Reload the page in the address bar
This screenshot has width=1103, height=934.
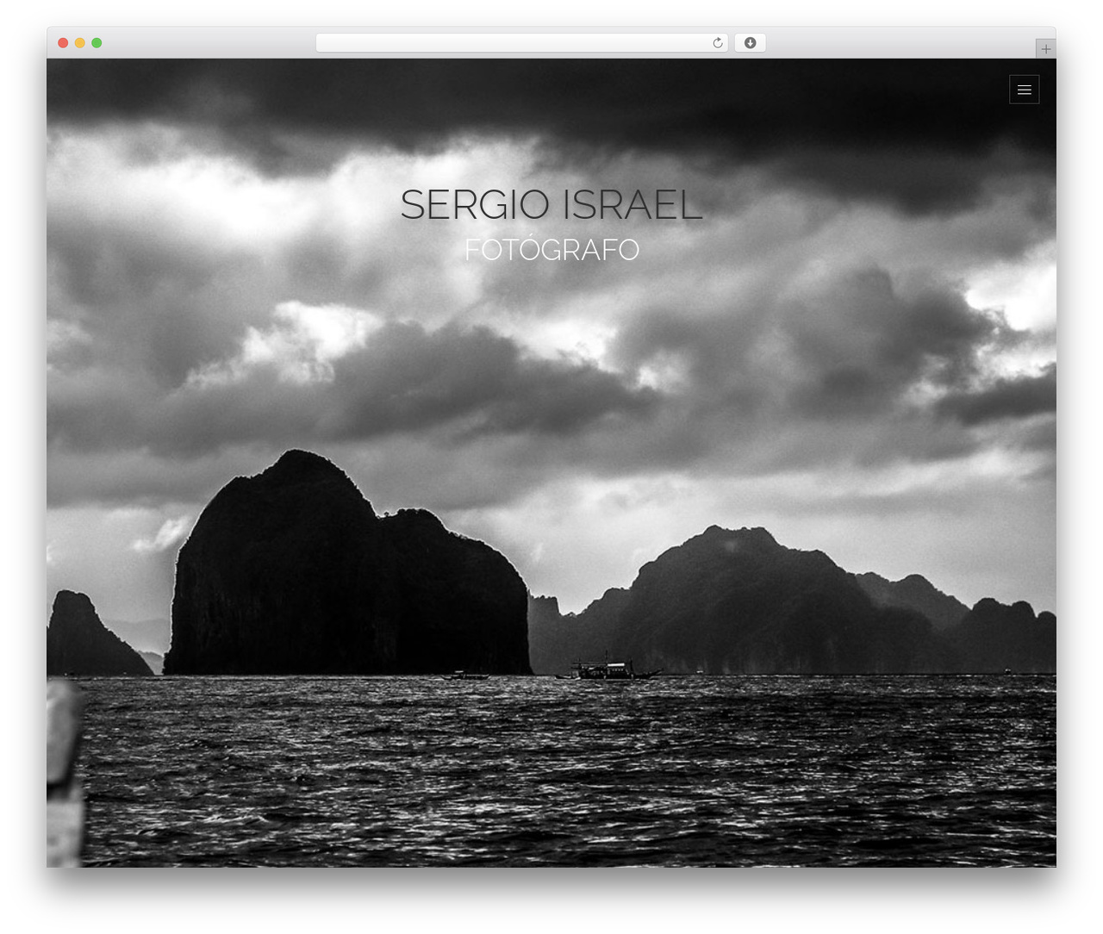coord(718,43)
